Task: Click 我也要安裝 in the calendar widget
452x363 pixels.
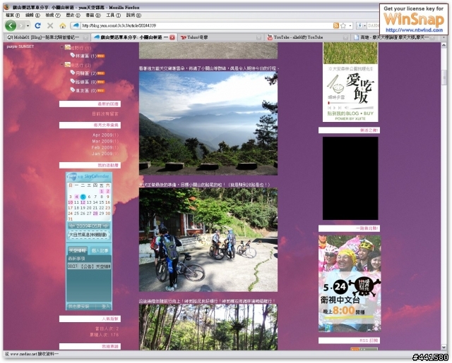Action: point(79,307)
